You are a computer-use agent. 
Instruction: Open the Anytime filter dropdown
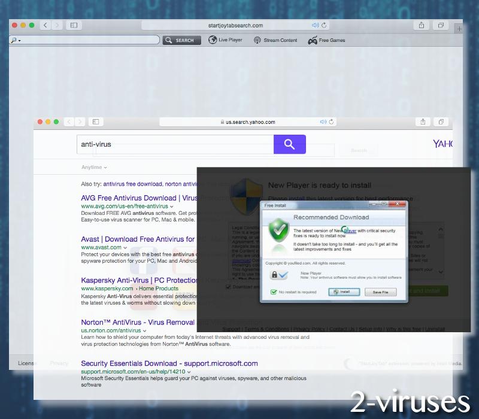[x=94, y=167]
